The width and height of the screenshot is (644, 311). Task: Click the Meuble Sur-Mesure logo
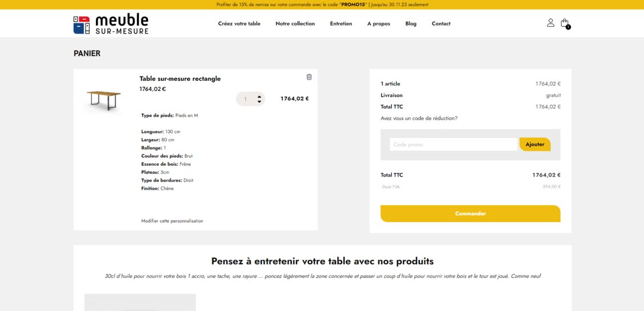(111, 23)
